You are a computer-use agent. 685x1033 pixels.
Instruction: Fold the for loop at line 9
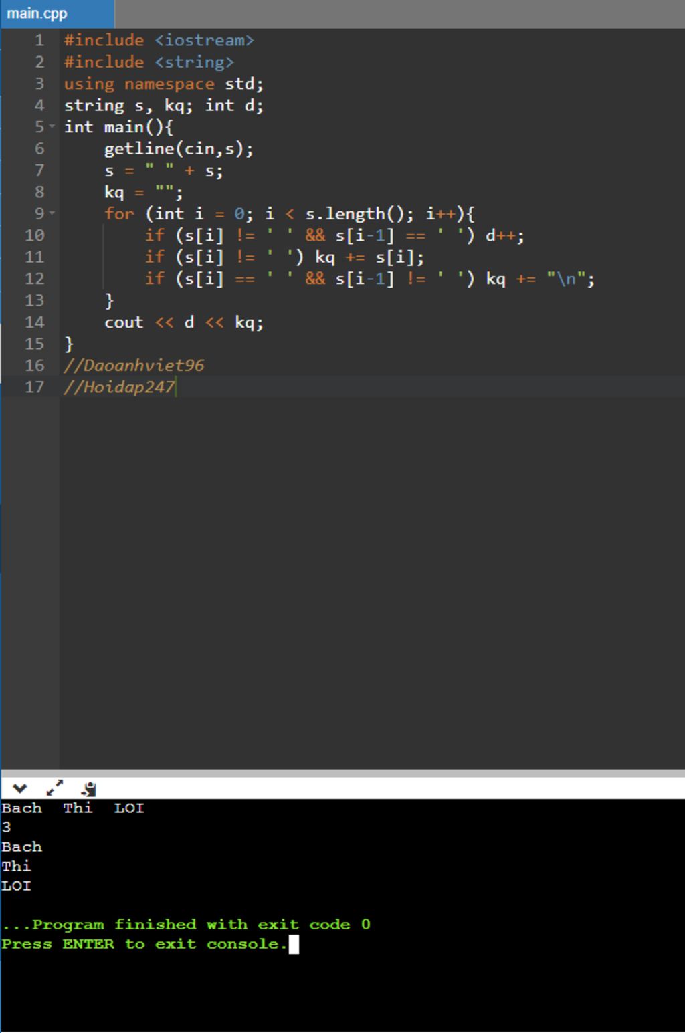(52, 214)
